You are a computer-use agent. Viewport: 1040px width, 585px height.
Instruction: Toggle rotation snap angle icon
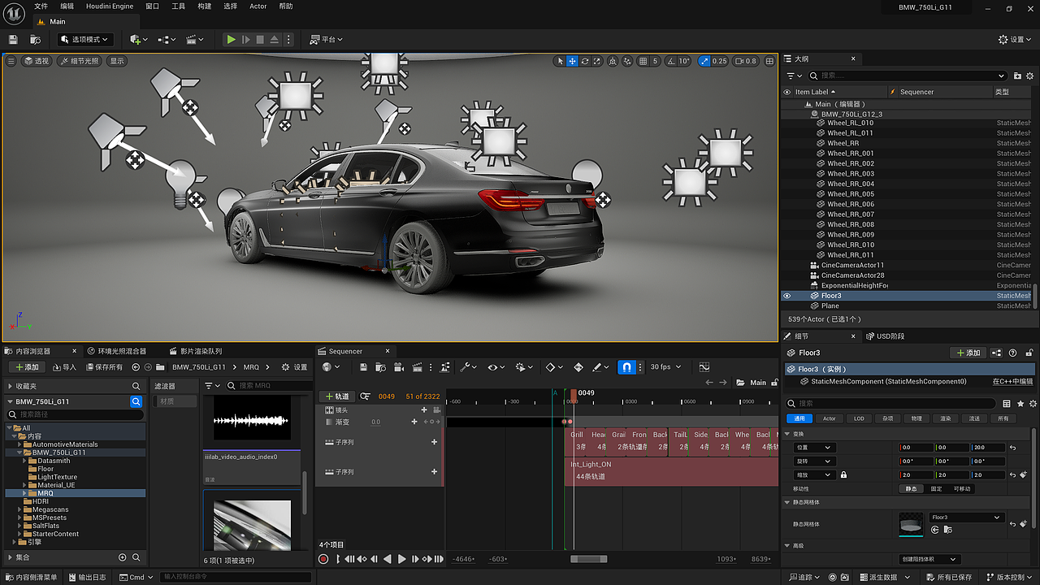click(x=671, y=61)
